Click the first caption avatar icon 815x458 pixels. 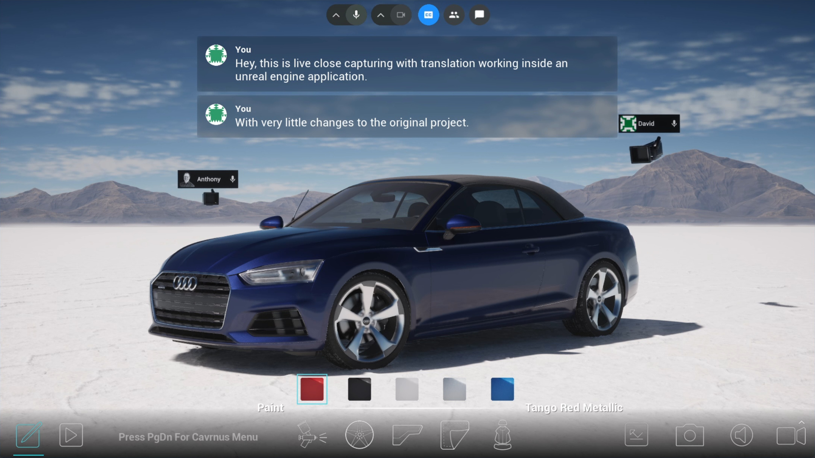pyautogui.click(x=216, y=55)
